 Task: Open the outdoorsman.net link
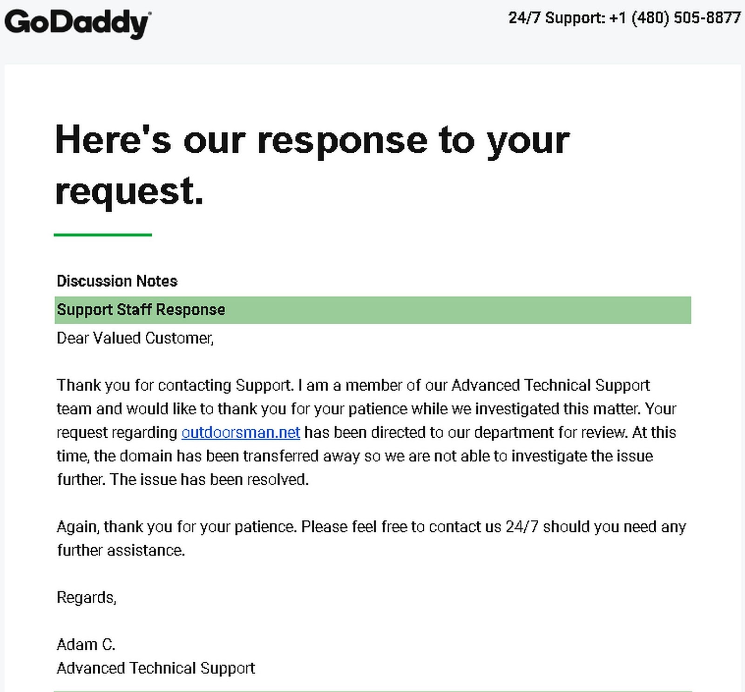[241, 432]
